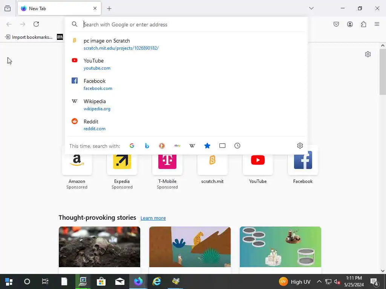Open search settings gear in dropdown
386x289 pixels.
(x=300, y=146)
